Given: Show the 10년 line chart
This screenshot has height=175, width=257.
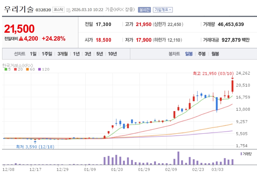Looking at the screenshot, I should [112, 54].
